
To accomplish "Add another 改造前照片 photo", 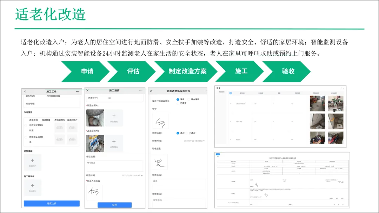I will (x=114, y=118).
